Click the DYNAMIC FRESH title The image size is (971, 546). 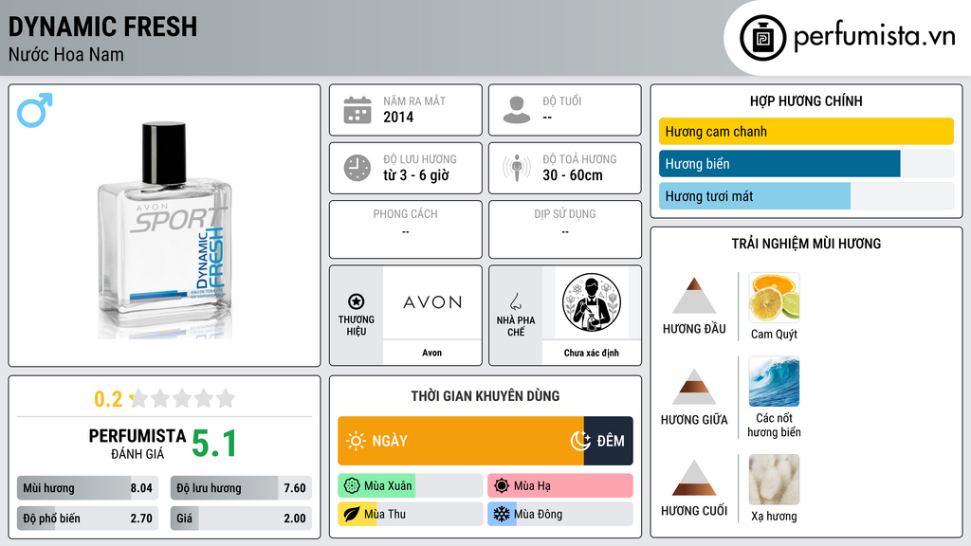pos(102,27)
